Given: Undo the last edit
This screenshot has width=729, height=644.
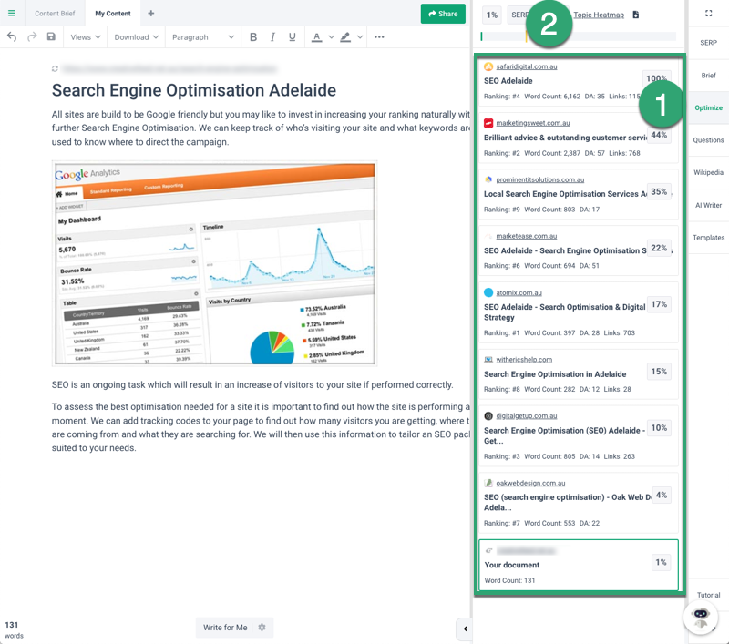Looking at the screenshot, I should (x=12, y=37).
